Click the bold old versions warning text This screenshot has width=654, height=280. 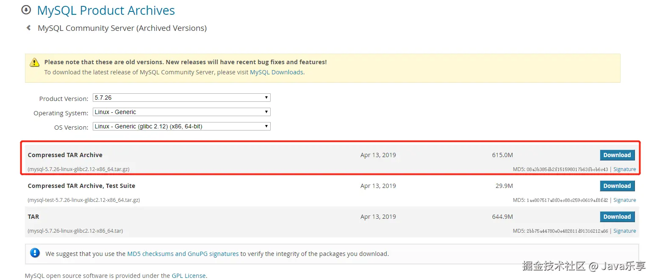186,62
